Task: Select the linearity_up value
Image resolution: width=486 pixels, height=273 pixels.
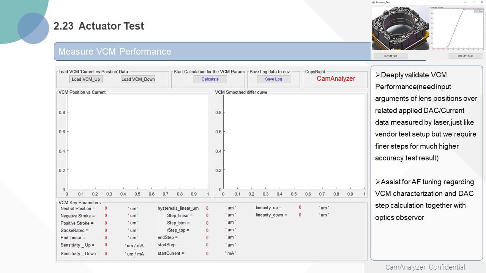Action: point(300,207)
